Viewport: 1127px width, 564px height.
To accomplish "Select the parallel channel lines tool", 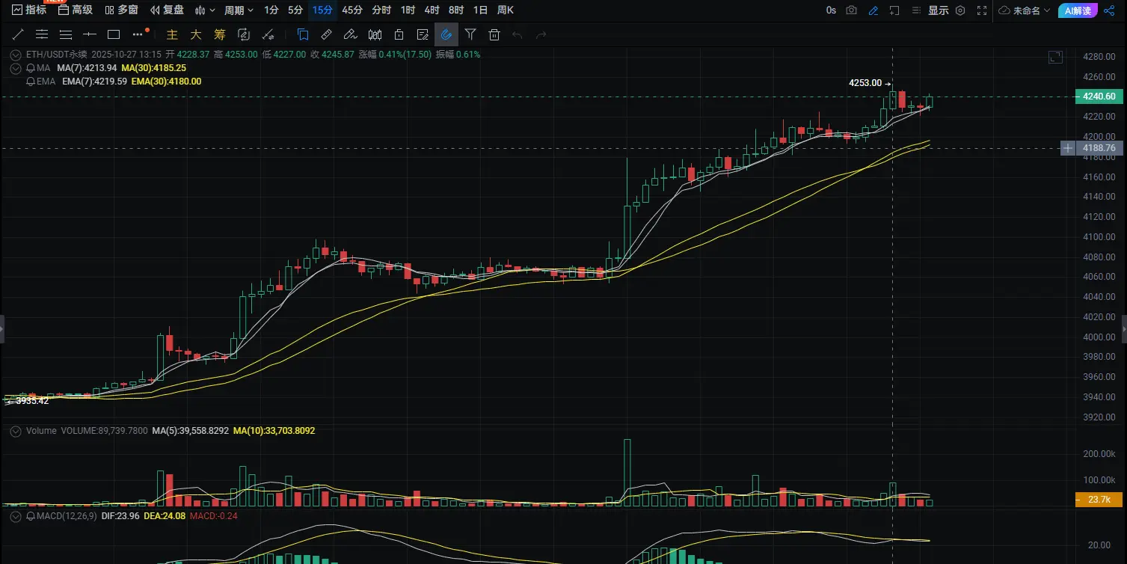I will (x=42, y=34).
